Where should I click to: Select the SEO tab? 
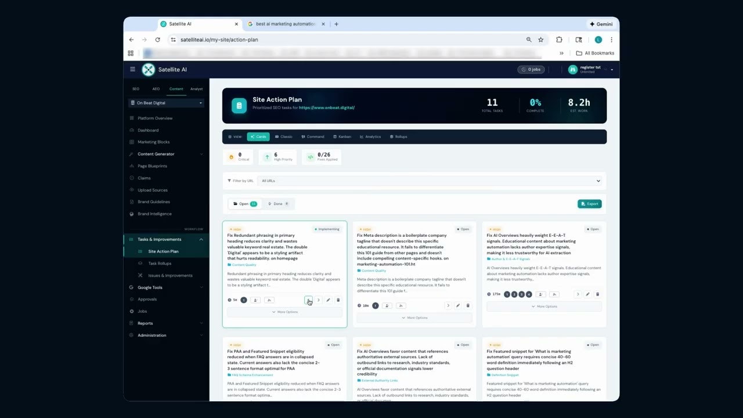pos(135,89)
